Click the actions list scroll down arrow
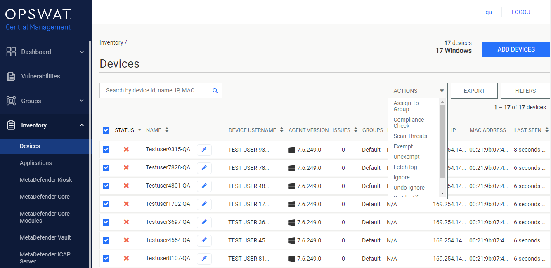This screenshot has height=268, width=551. 442,193
